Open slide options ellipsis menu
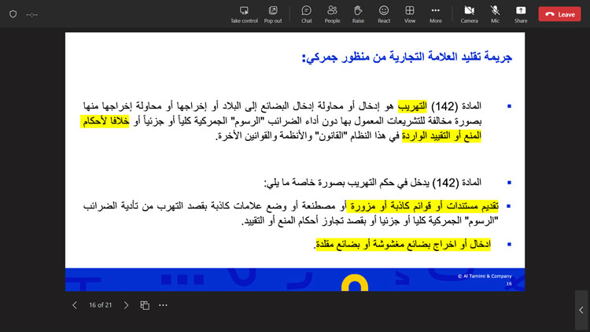This screenshot has height=332, width=590. [163, 305]
